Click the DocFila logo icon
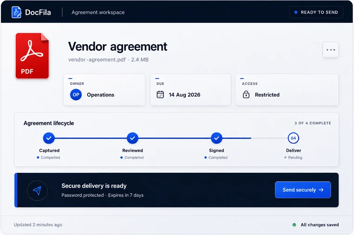 pos(16,12)
